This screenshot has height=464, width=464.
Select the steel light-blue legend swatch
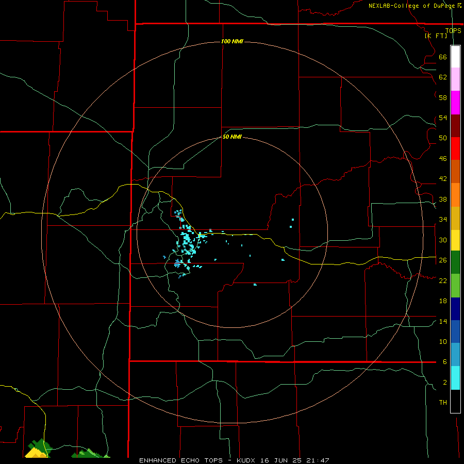pos(455,355)
